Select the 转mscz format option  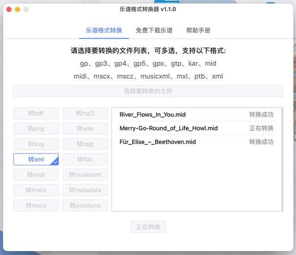point(36,190)
